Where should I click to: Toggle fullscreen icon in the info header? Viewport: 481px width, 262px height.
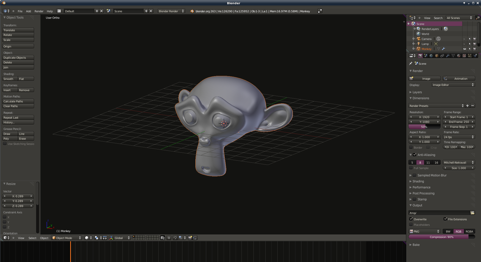tap(320, 11)
